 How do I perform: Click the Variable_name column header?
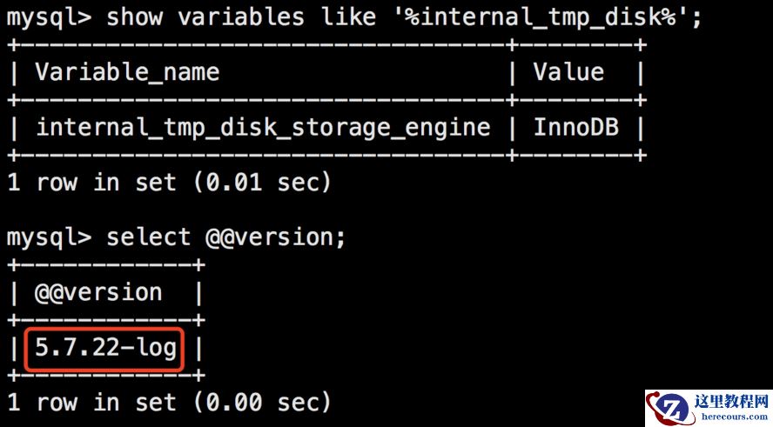pyautogui.click(x=127, y=72)
